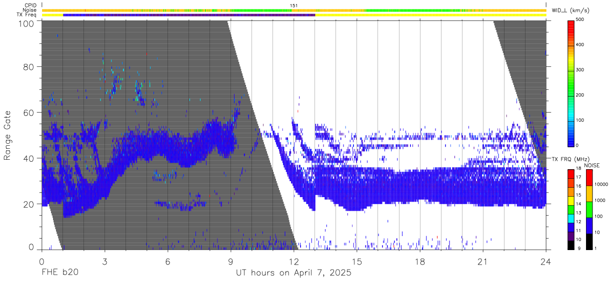The image size is (614, 283).
Task: Click the orange-green Noise strip above the plot
Action: pos(294,10)
